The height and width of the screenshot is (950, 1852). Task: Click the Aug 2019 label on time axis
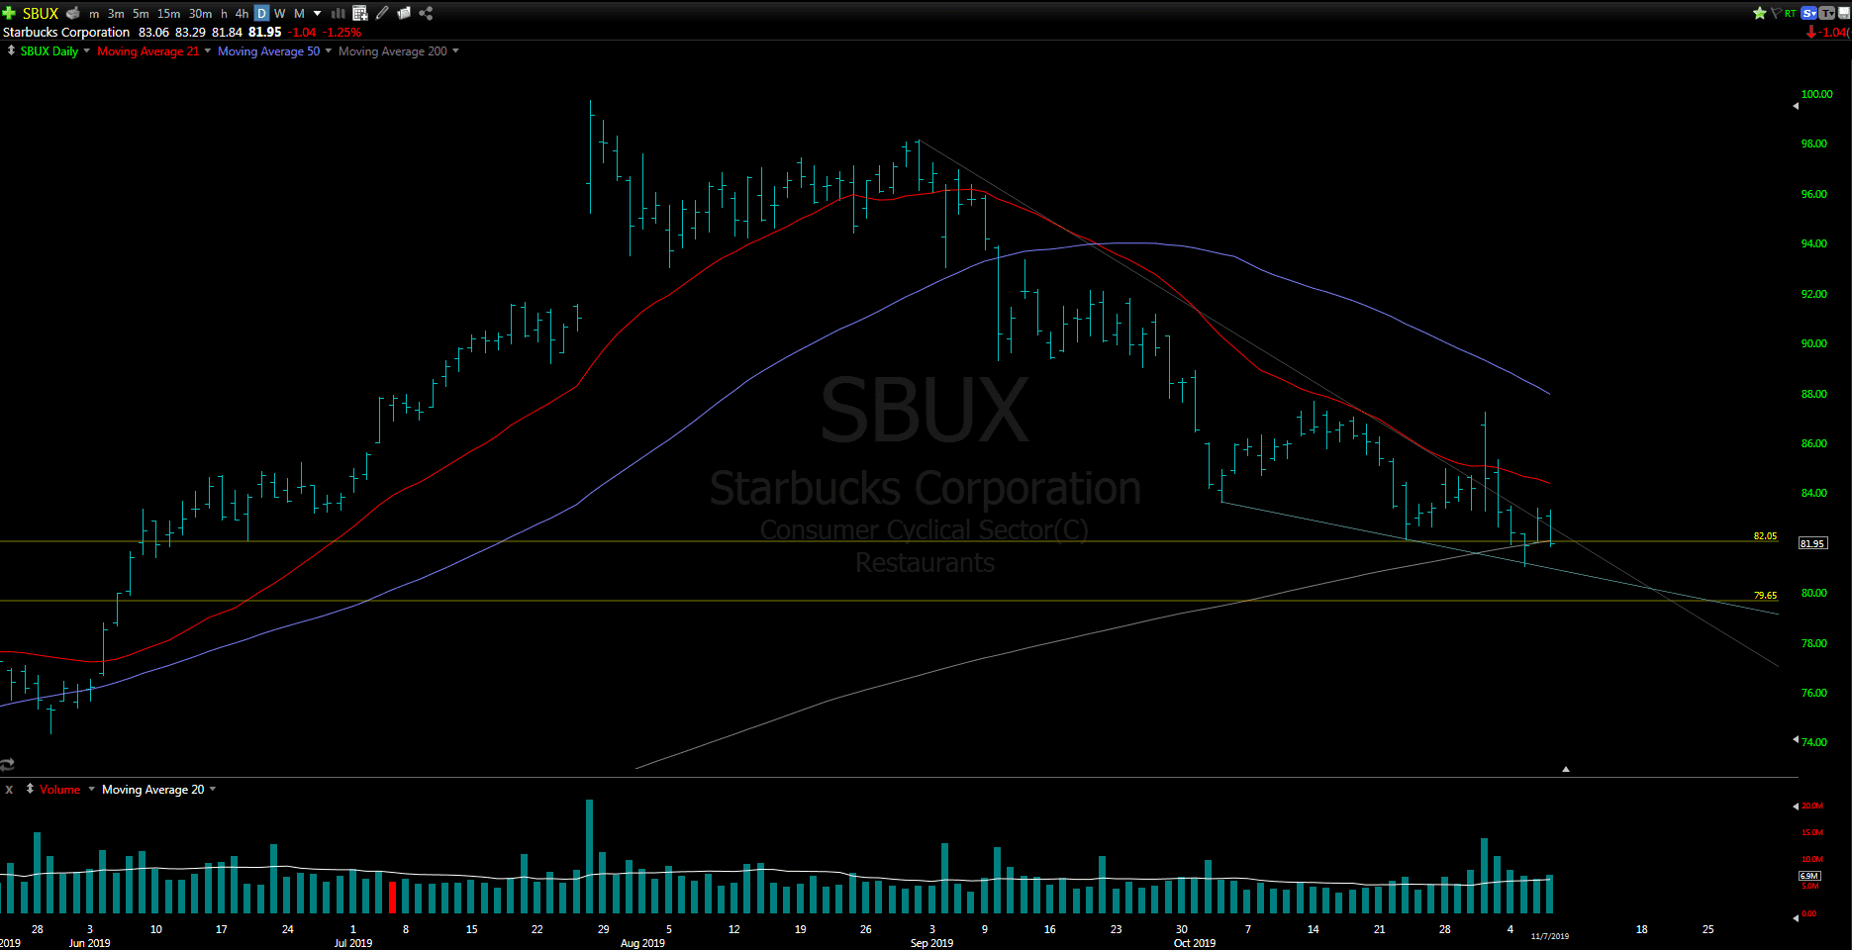[x=642, y=943]
